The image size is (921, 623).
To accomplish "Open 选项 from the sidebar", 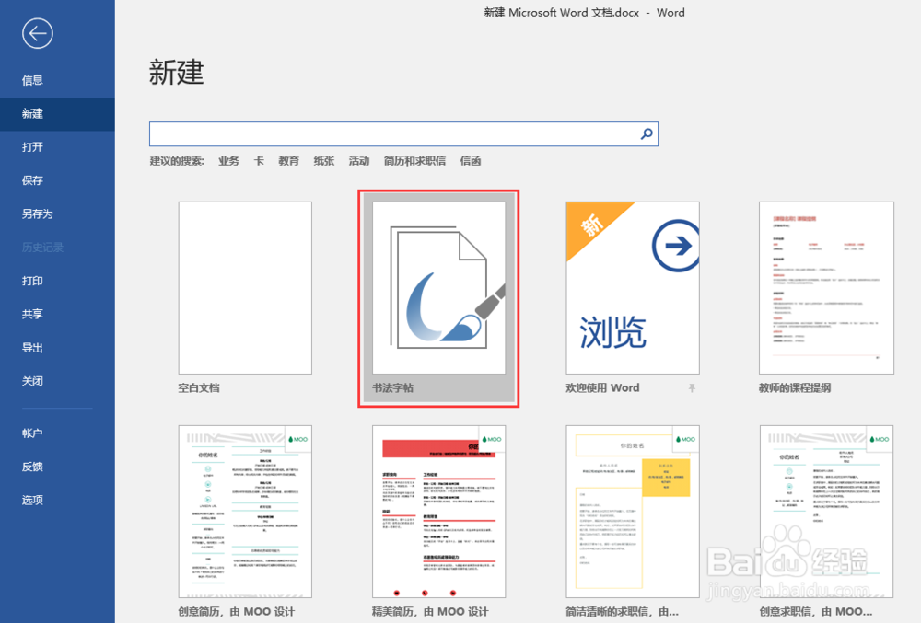I will (32, 501).
